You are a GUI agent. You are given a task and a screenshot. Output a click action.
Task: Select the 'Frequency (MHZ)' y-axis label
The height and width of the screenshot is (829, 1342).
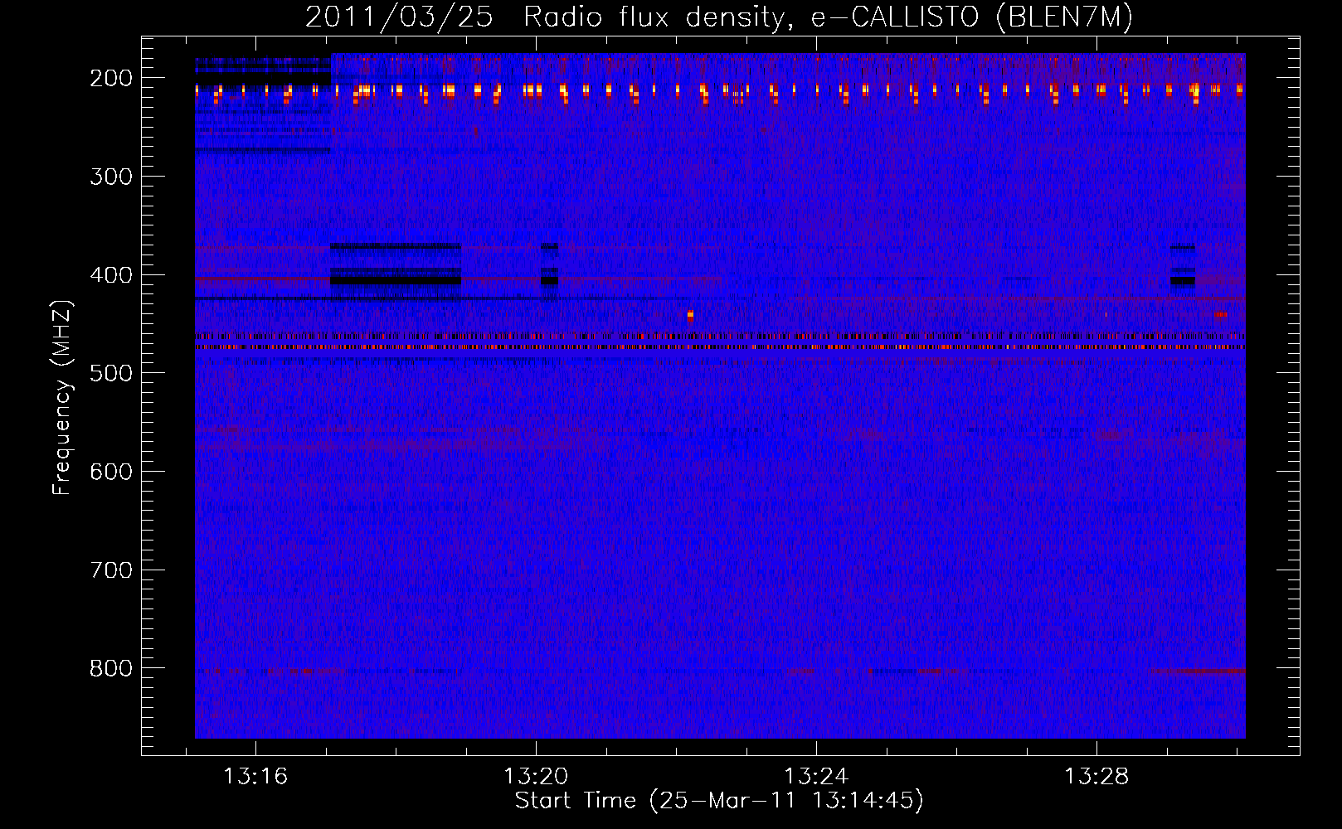[63, 397]
